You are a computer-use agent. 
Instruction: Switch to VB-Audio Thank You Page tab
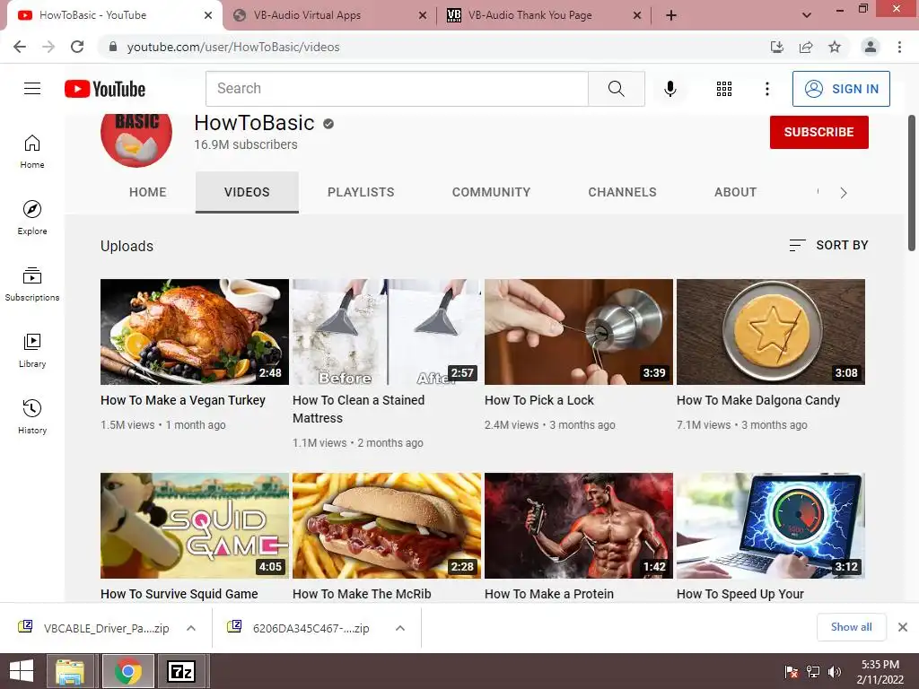pyautogui.click(x=543, y=15)
